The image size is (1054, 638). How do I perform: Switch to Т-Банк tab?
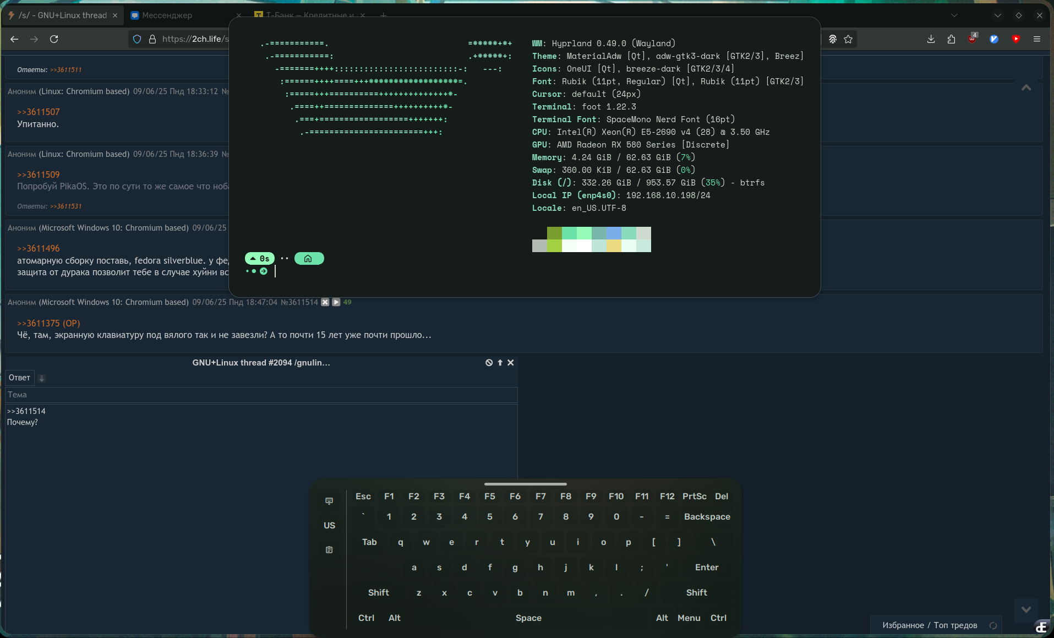click(x=310, y=15)
